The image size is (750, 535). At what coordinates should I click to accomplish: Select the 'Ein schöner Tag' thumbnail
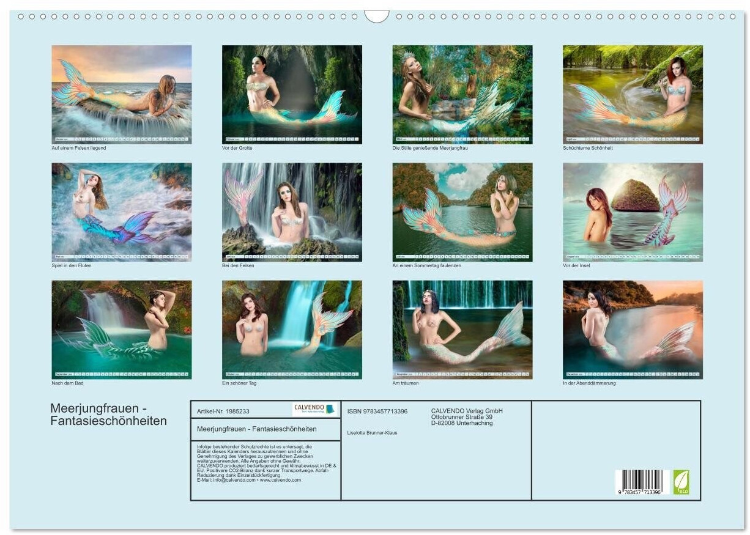click(x=292, y=330)
